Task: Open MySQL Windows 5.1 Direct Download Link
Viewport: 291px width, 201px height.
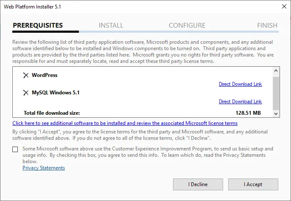Action: coord(240,102)
